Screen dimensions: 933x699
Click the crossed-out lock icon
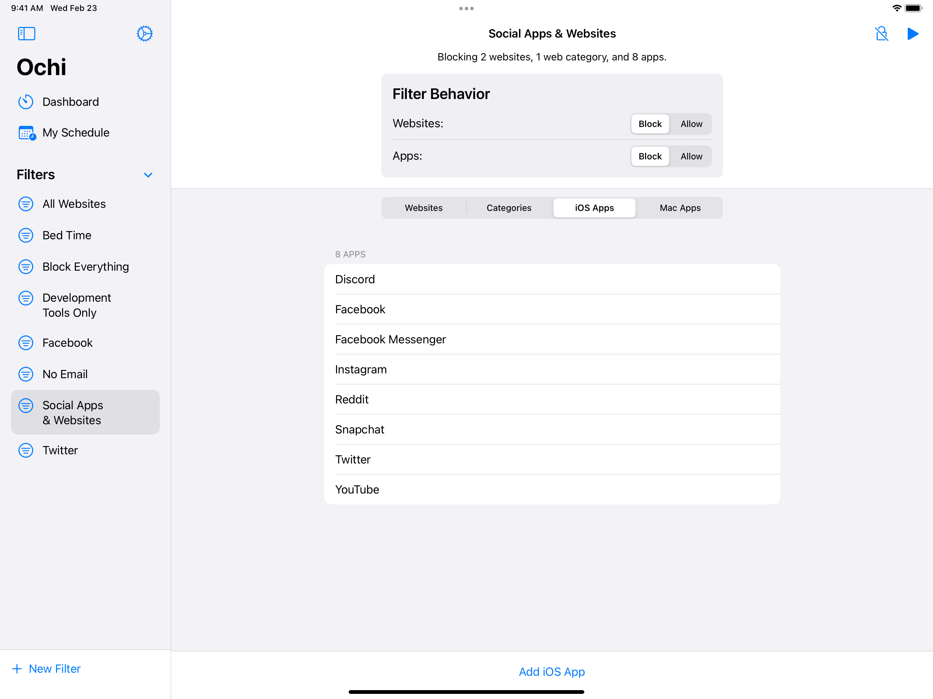pos(881,34)
